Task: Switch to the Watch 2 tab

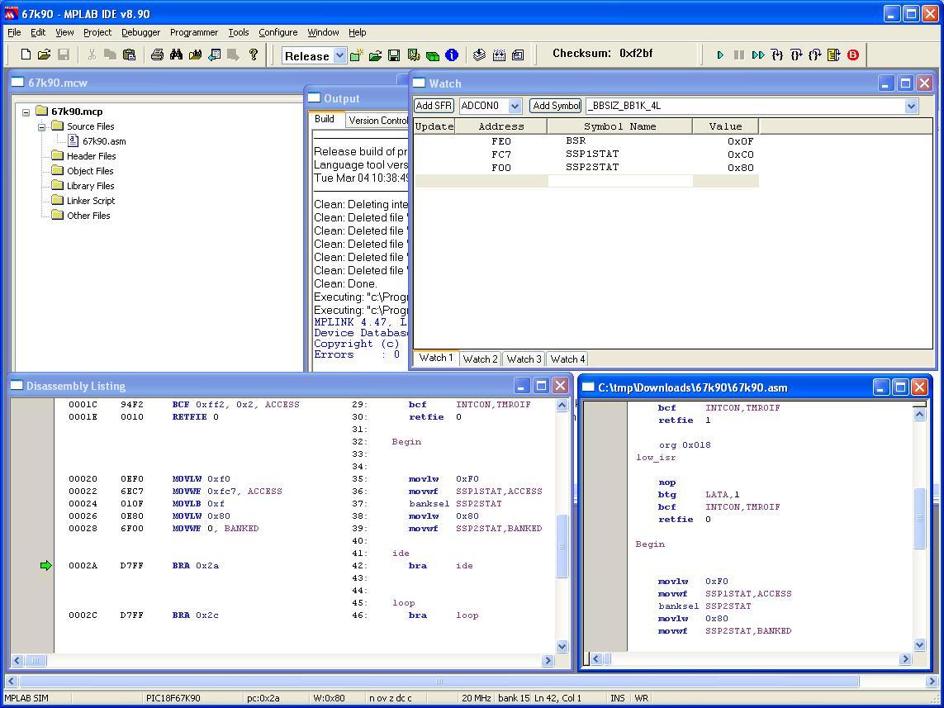Action: [480, 359]
